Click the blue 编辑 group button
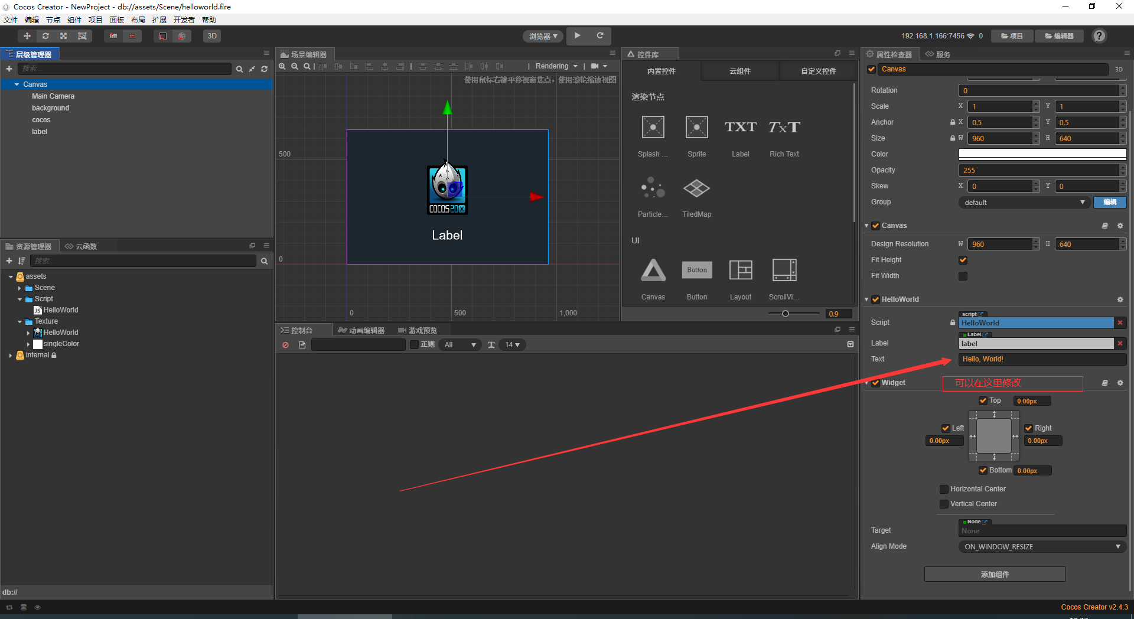The image size is (1134, 619). (1110, 202)
